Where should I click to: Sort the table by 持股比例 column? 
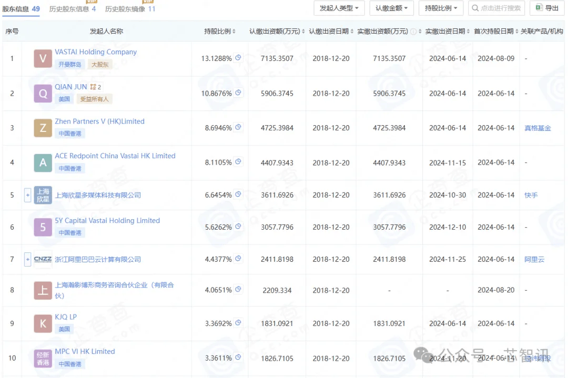220,32
